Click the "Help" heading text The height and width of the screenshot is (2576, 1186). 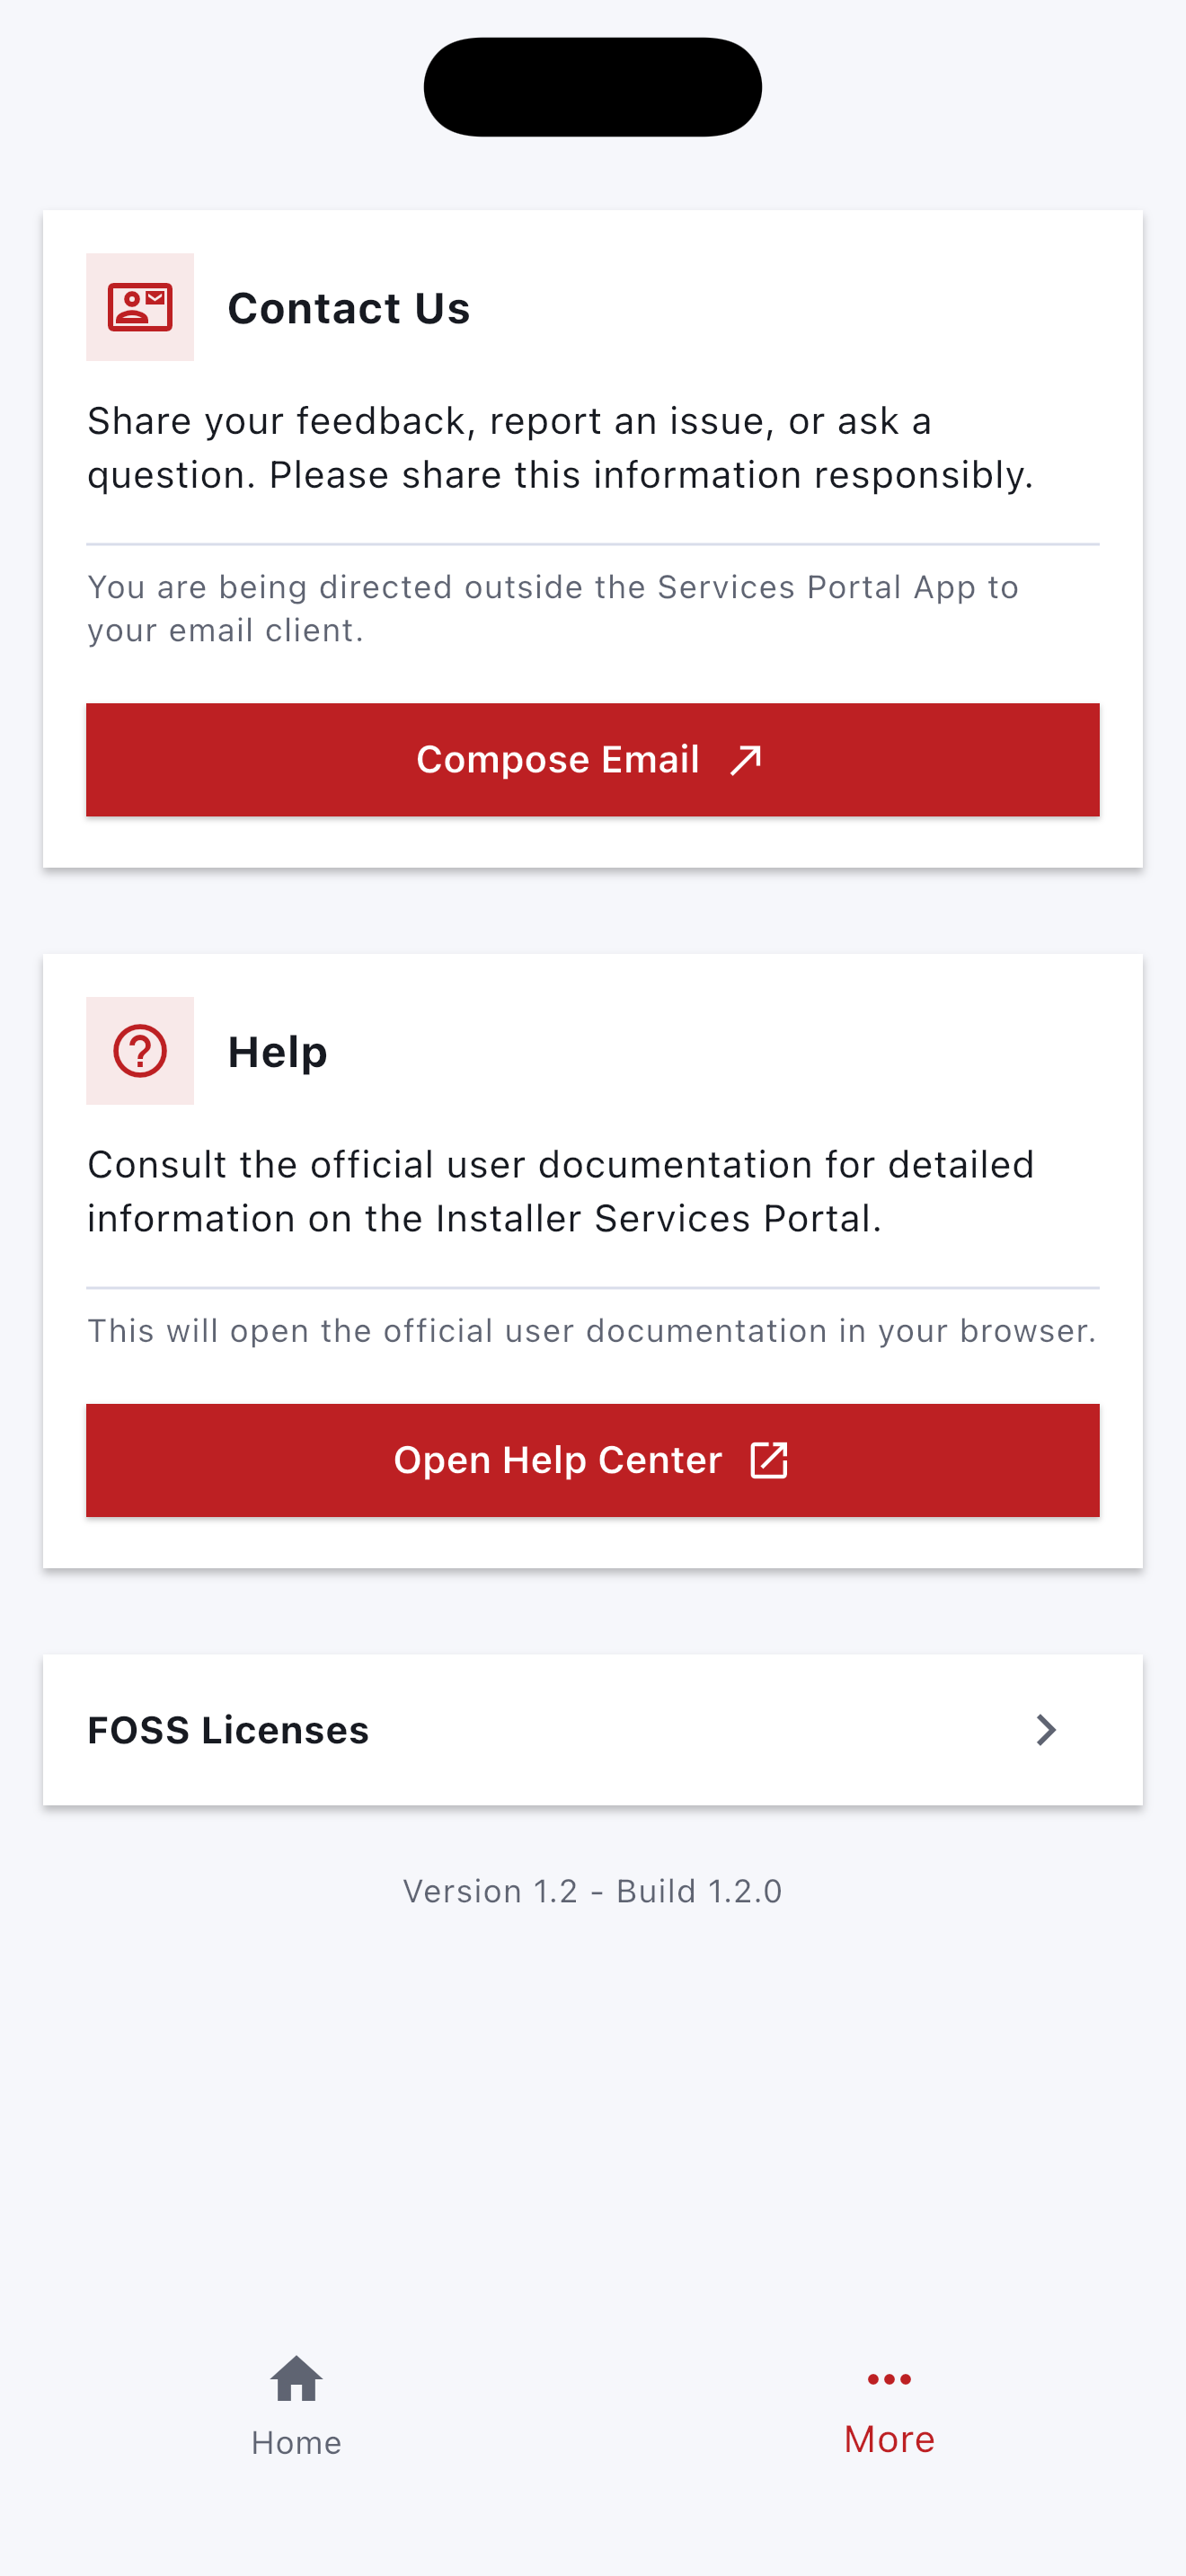(x=278, y=1052)
